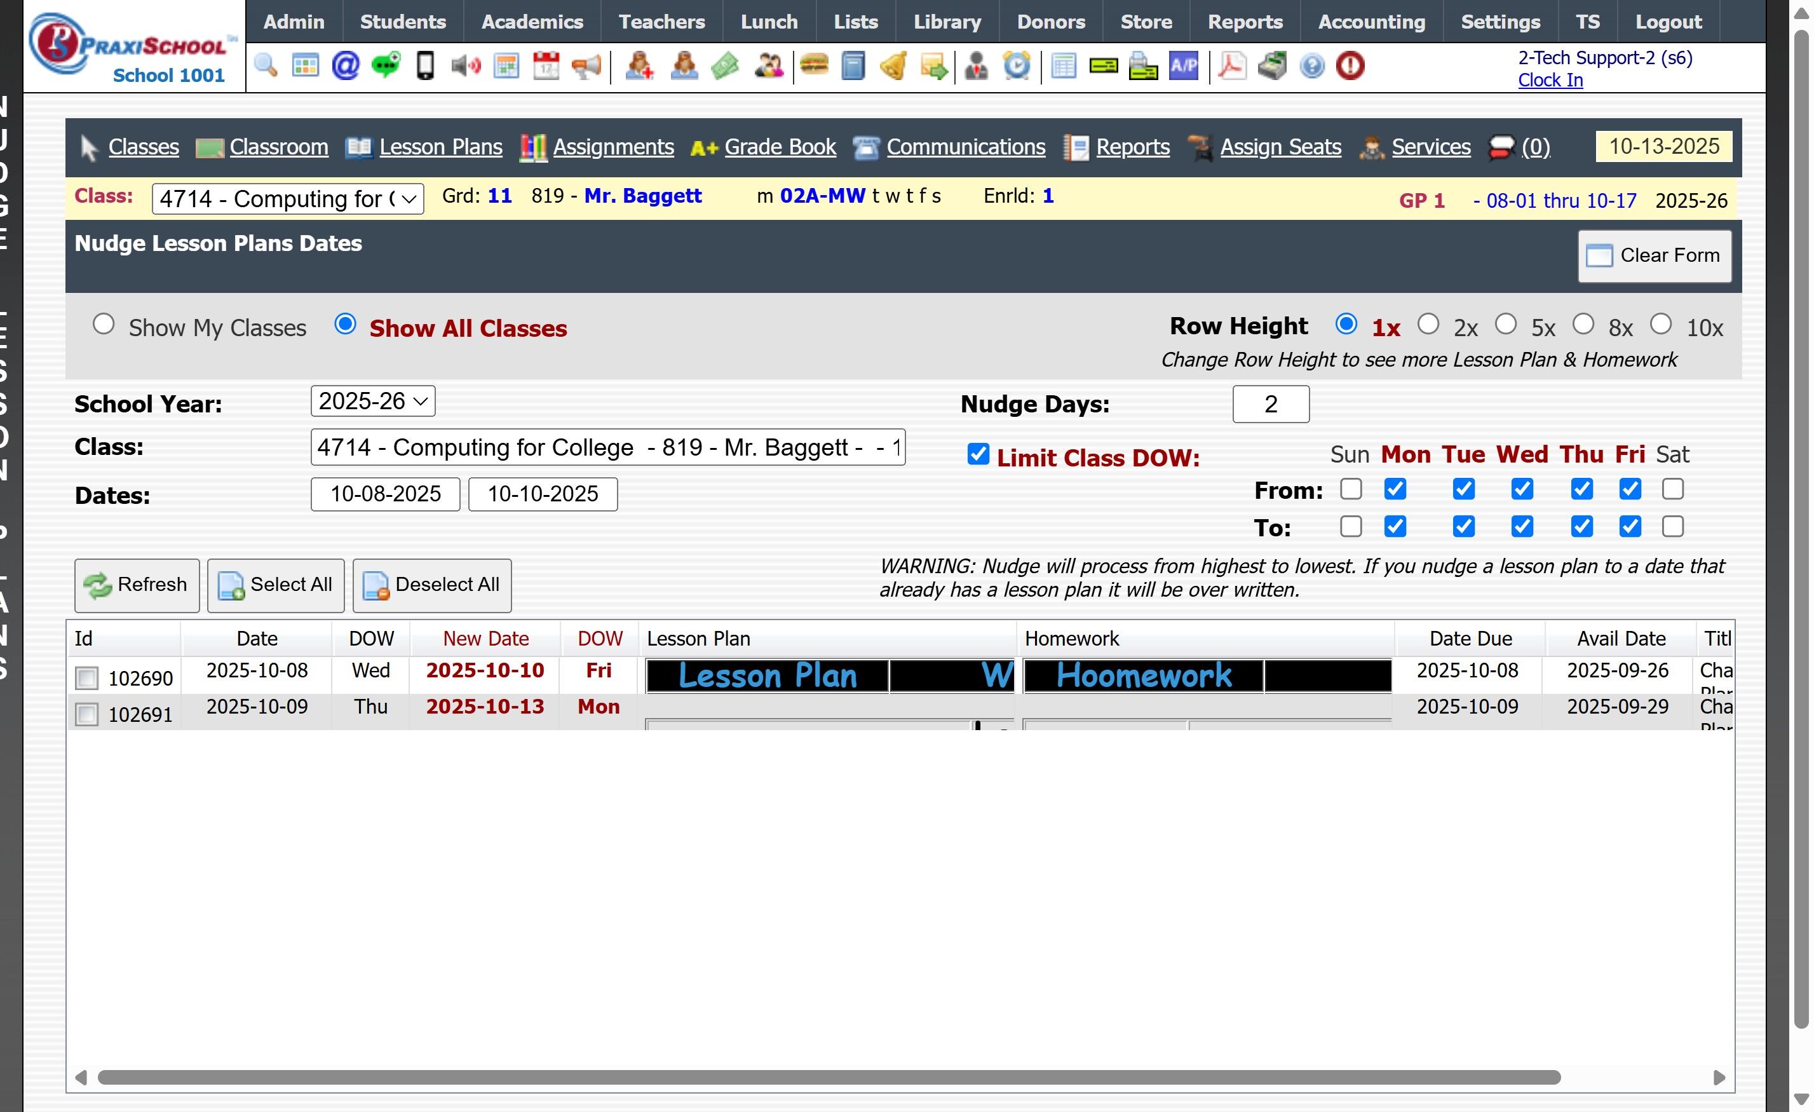Open the @ email icon
Image resolution: width=1814 pixels, height=1112 pixels.
point(345,66)
